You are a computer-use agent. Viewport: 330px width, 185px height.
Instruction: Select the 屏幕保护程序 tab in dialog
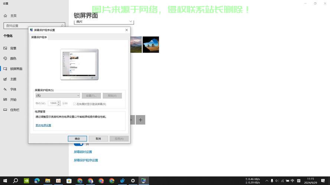click(x=39, y=37)
